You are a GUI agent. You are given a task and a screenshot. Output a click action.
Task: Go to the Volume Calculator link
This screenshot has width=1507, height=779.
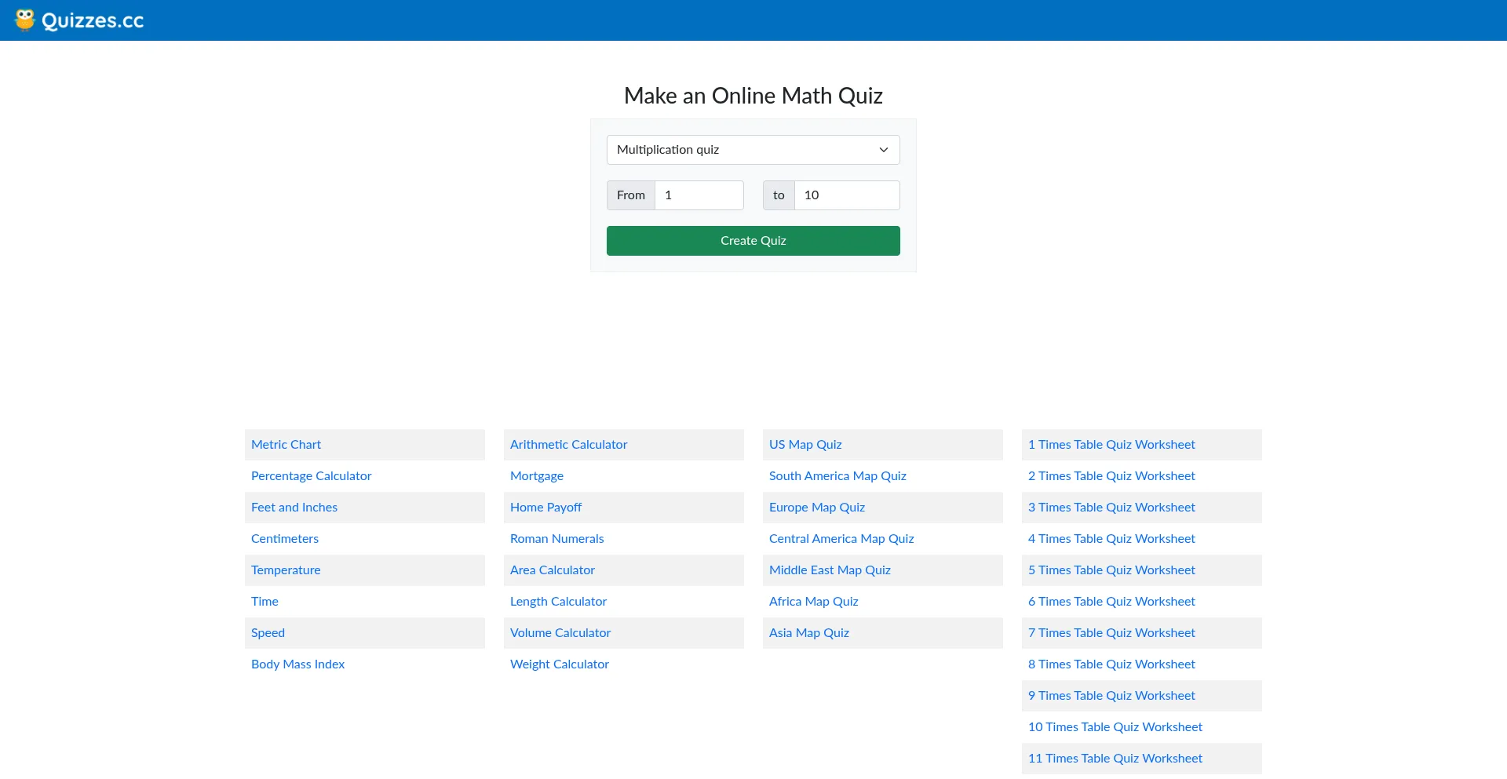560,633
